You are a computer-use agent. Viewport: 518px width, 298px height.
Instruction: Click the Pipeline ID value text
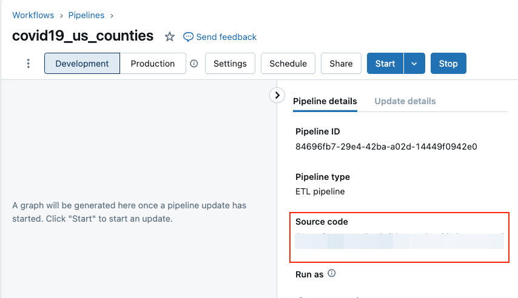[386, 146]
